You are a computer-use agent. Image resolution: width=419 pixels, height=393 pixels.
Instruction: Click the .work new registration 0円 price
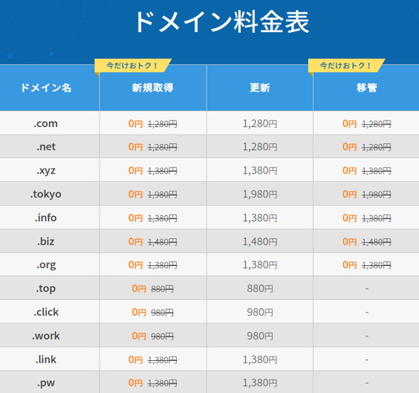click(139, 336)
